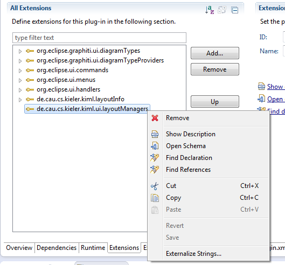Click the extension icon beside org.eclipse.ui.commands

(30, 70)
